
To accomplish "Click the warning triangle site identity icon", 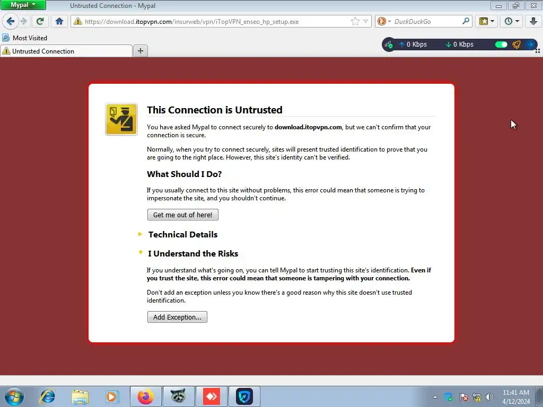I will pos(78,21).
